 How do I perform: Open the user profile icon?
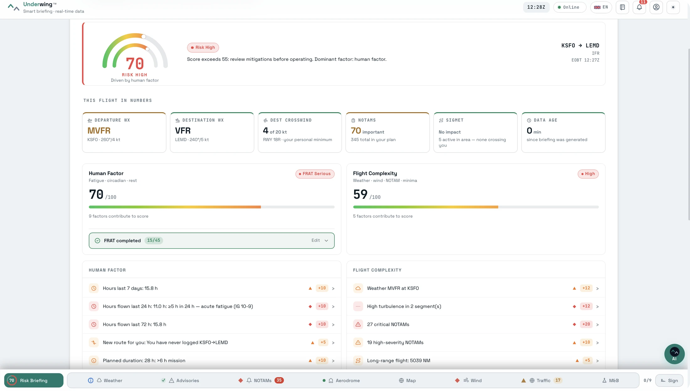click(x=656, y=7)
